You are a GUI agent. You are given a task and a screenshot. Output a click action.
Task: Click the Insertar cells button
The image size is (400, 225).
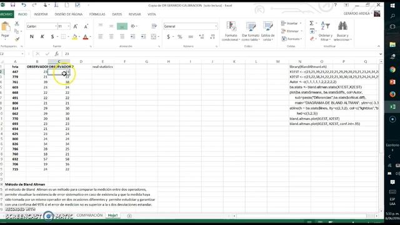click(292, 24)
